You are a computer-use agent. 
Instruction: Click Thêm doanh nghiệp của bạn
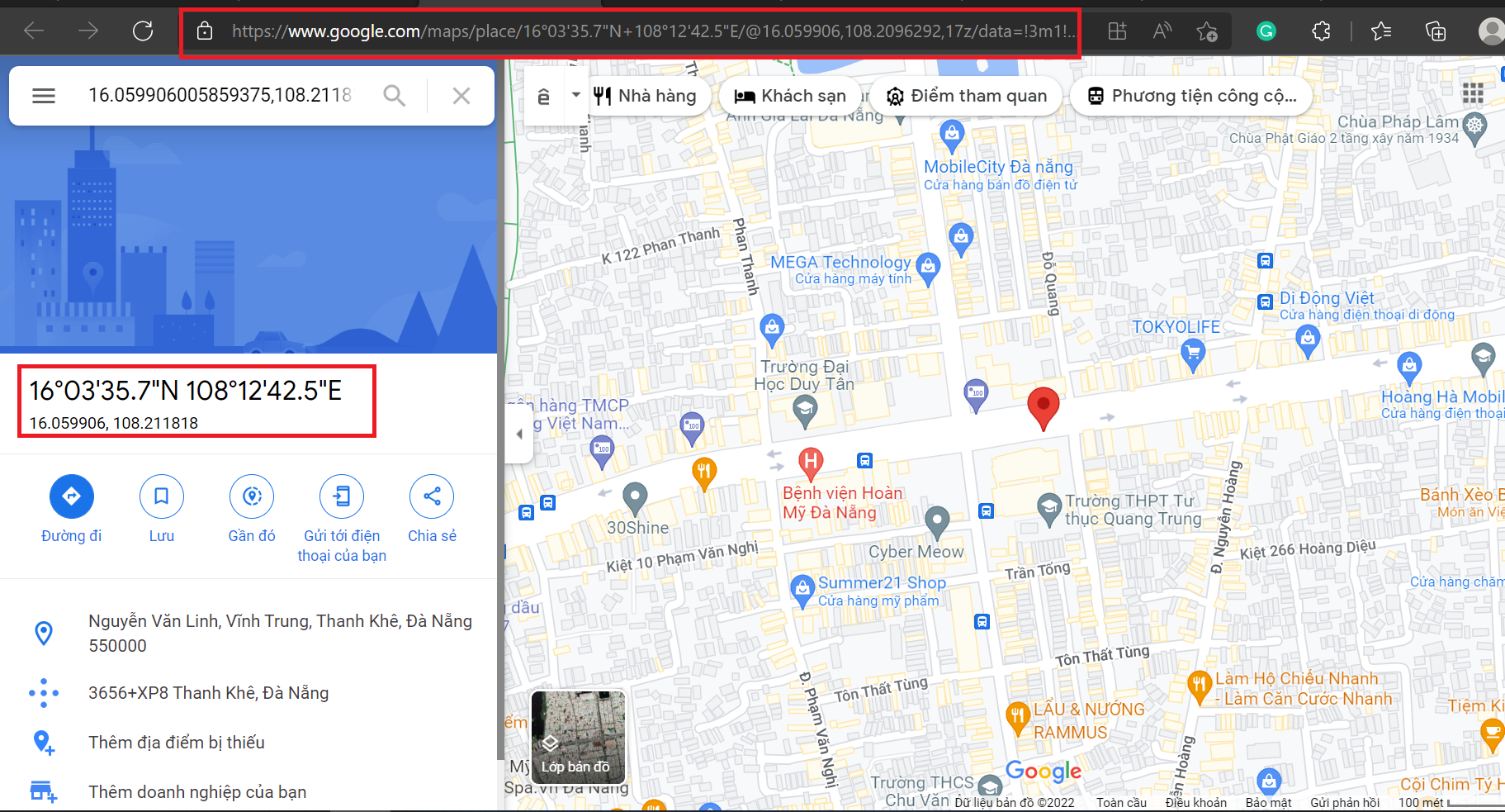pos(250,792)
